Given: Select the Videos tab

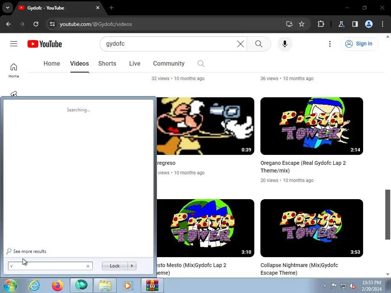Looking at the screenshot, I should coord(79,64).
